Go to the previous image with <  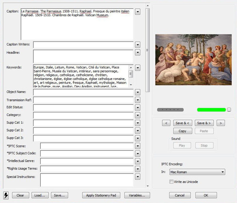click(166, 123)
